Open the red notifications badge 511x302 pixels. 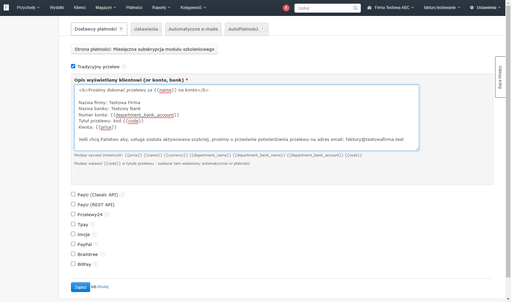point(286,8)
